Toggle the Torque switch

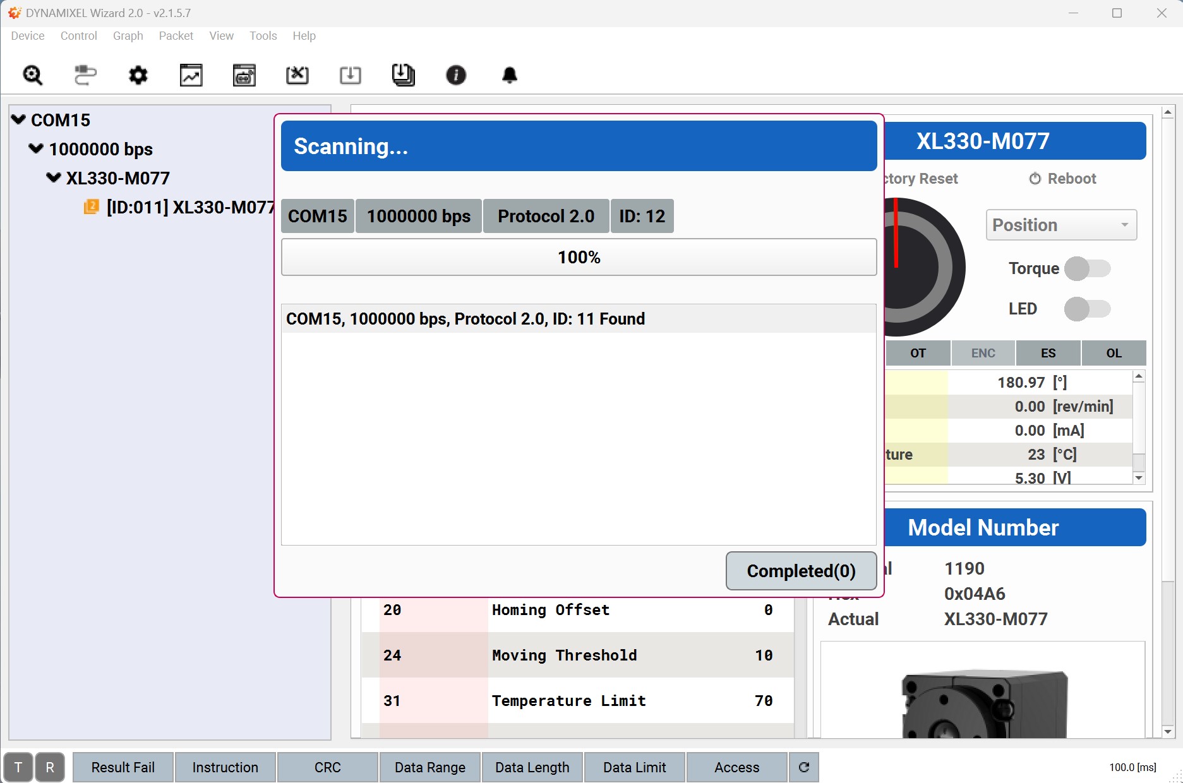pyautogui.click(x=1087, y=268)
